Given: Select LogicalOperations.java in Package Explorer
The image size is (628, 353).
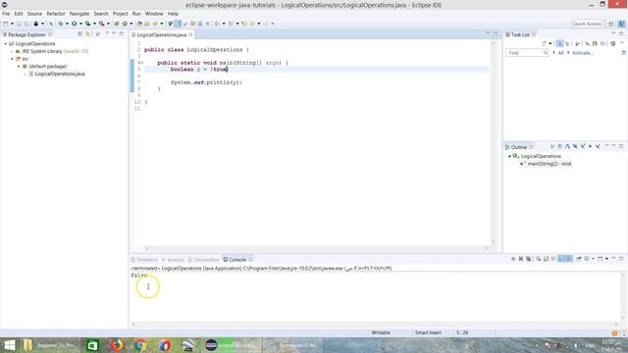Looking at the screenshot, I should click(60, 75).
